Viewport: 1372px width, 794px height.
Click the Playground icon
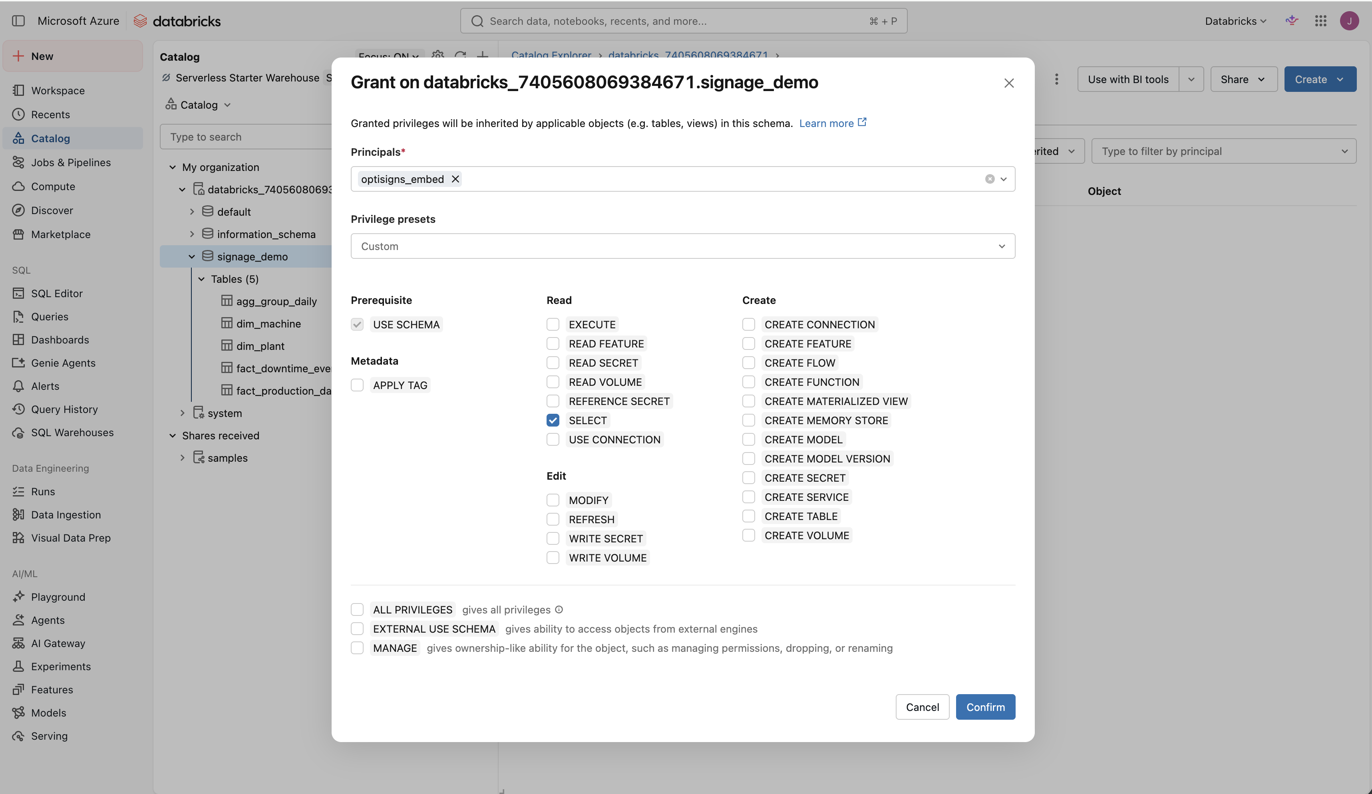point(18,596)
